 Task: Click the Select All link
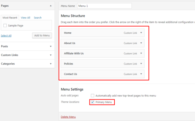point(6,36)
